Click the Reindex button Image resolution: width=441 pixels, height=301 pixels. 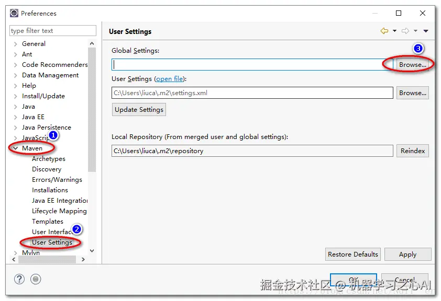coord(413,151)
